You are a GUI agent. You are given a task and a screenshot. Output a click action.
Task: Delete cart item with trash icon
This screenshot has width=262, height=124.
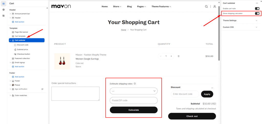[x=179, y=56]
